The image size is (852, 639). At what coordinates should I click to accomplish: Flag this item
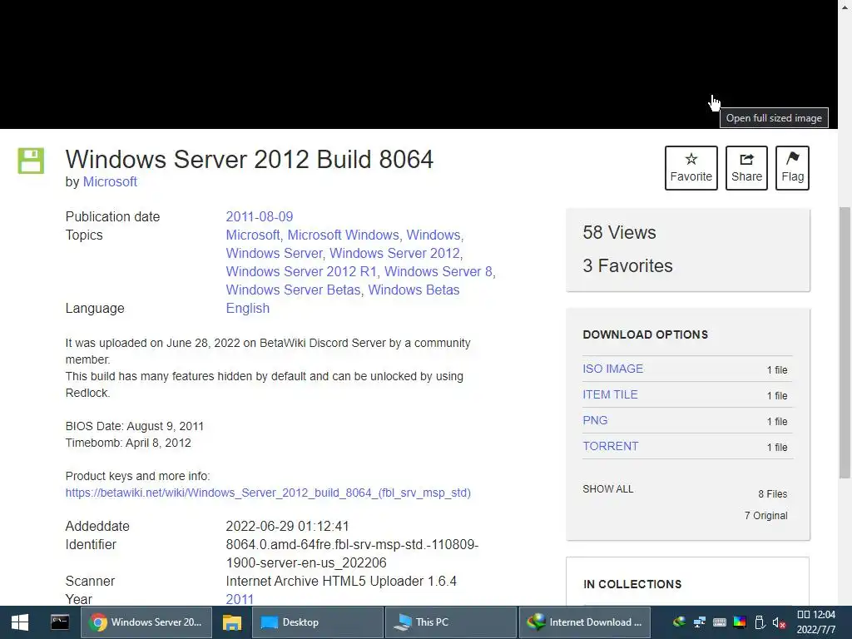[x=792, y=168]
